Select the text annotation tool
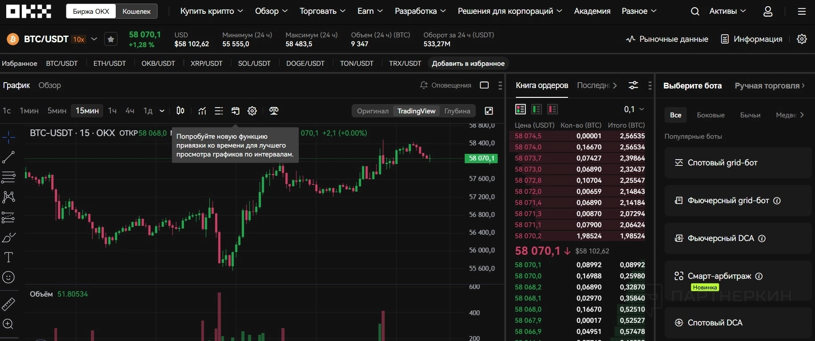Screen dimensions: 815x341 tap(8, 257)
